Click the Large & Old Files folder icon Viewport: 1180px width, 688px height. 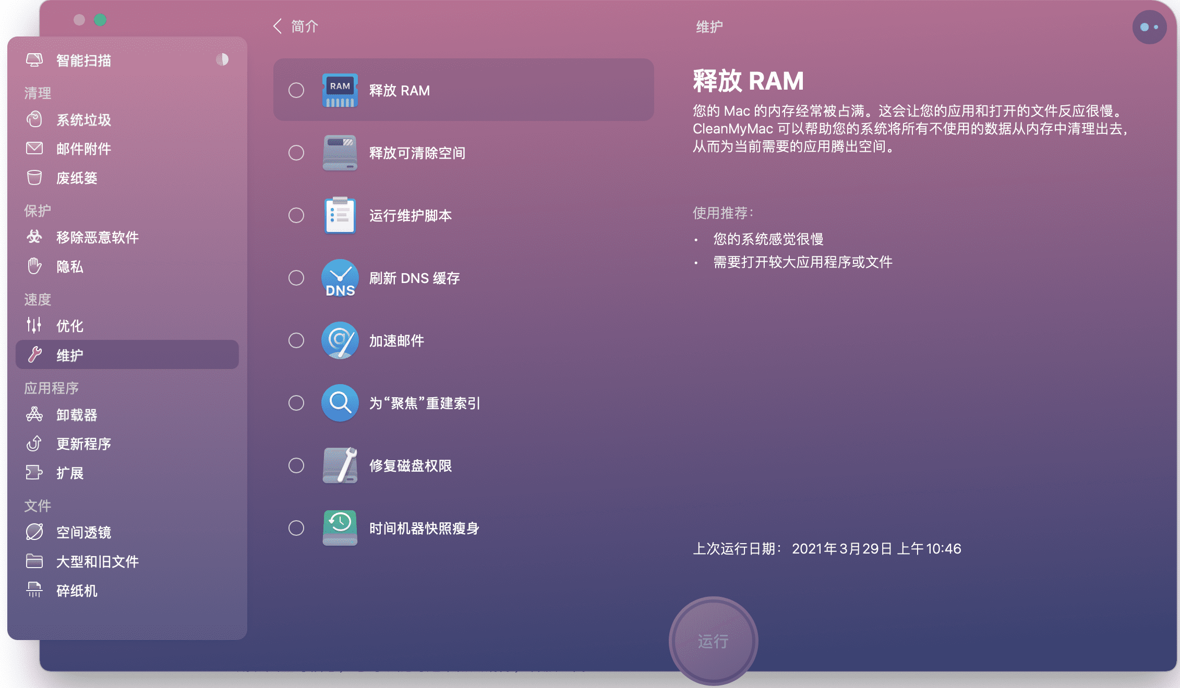(34, 561)
